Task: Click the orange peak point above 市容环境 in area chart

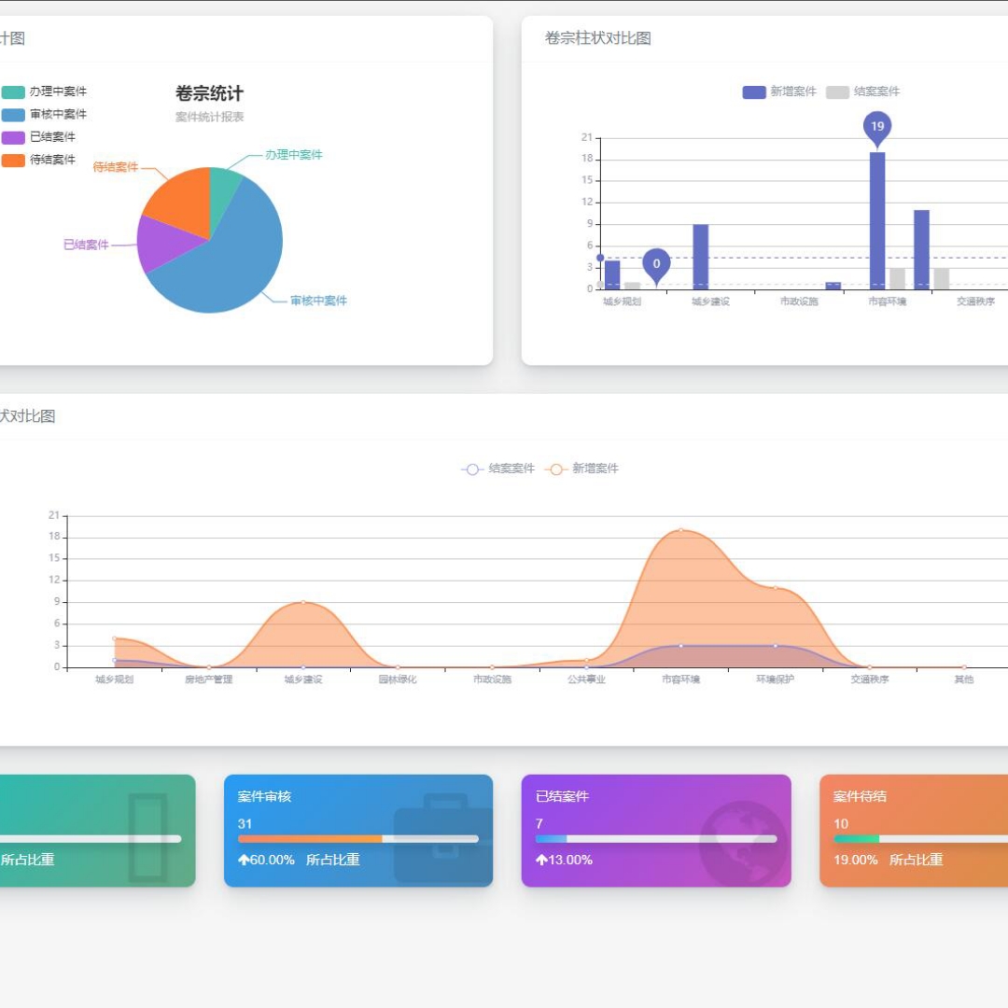Action: point(680,530)
